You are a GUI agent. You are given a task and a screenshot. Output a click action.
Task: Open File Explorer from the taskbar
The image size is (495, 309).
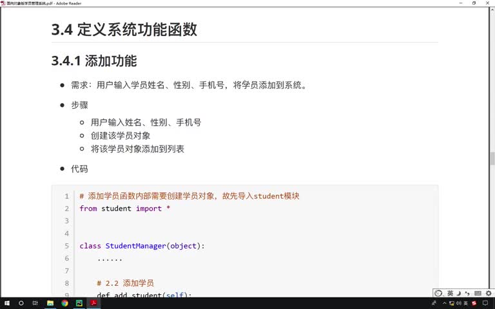coord(50,303)
